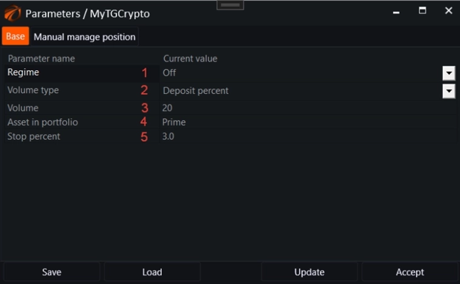Grab the drag handle at top center
Screen dimensions: 460x284
[x=230, y=4]
